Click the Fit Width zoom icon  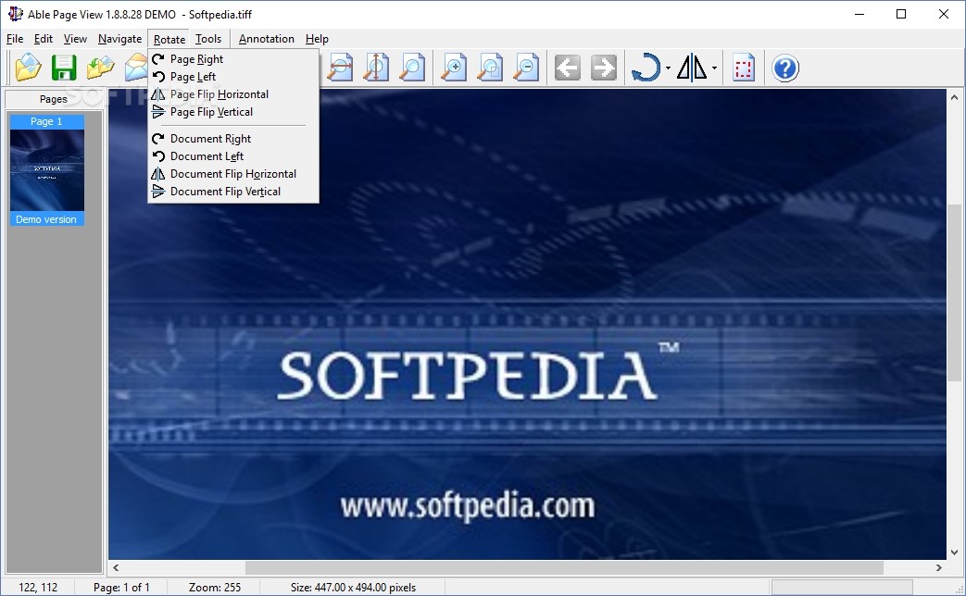(x=340, y=68)
